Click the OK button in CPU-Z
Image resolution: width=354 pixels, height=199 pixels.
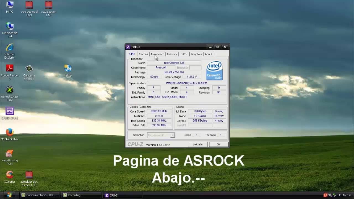coord(218,144)
